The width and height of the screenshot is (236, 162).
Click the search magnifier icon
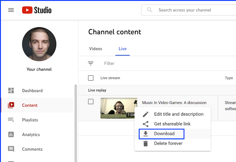tap(149, 10)
